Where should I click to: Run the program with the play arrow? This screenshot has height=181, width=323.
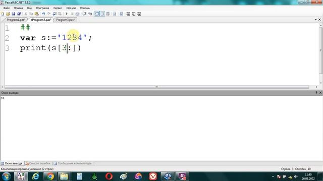[67, 14]
